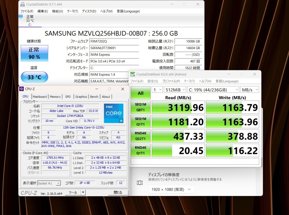Click the SEQ1M Q8T1 read result 3119.96
The width and height of the screenshot is (289, 215).
pyautogui.click(x=178, y=107)
